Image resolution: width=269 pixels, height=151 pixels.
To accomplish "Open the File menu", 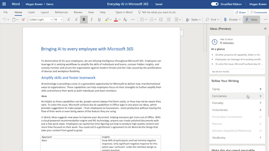I will (6, 12).
